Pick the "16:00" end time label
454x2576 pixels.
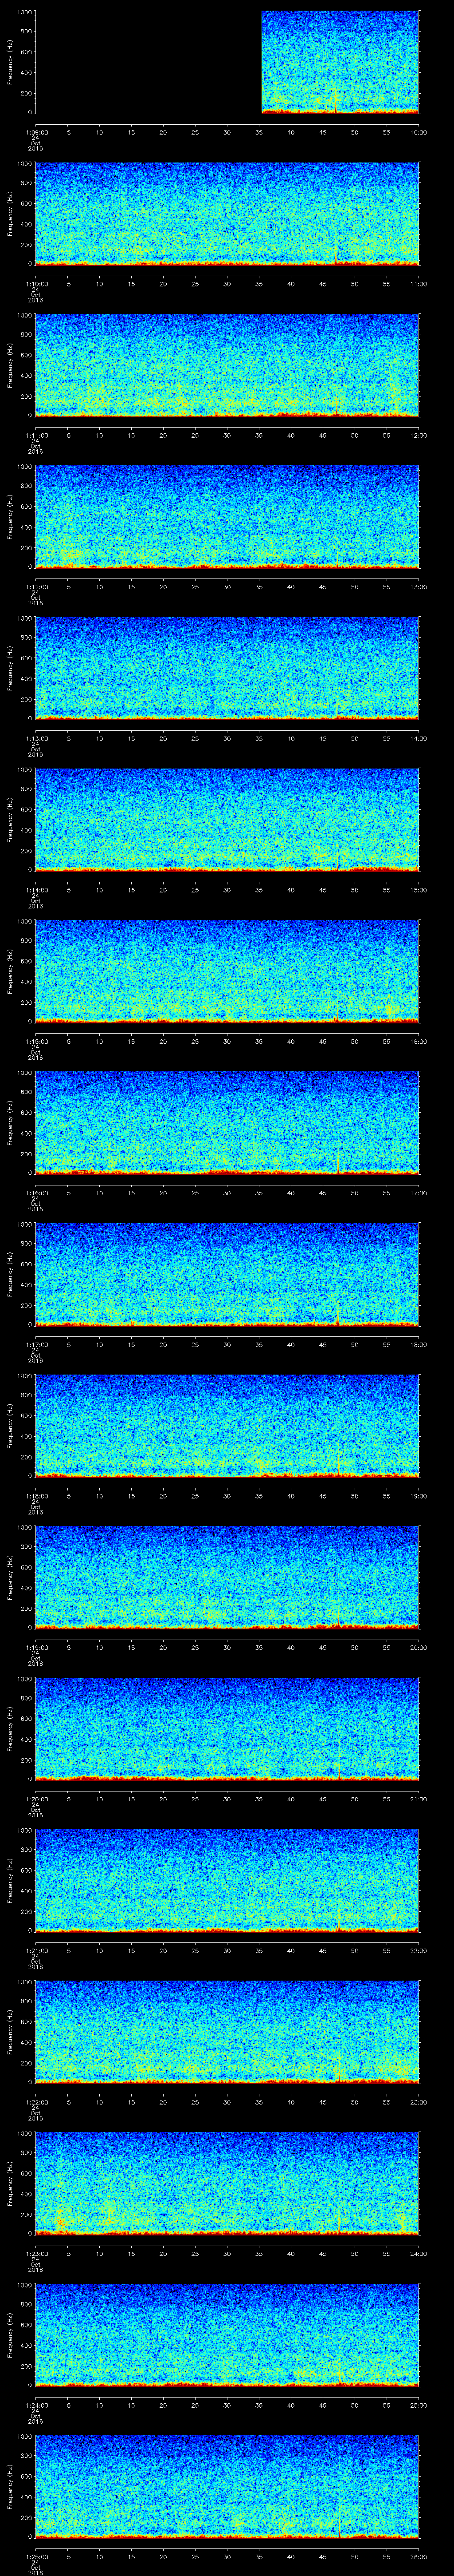click(418, 1041)
